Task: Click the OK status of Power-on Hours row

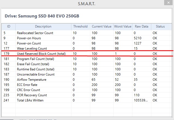Action: 155,38
